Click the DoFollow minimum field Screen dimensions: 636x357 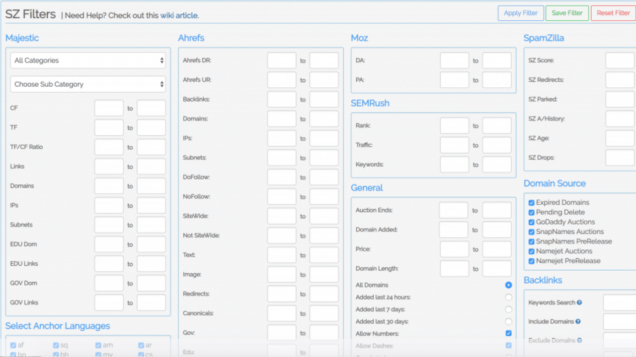[x=282, y=177]
